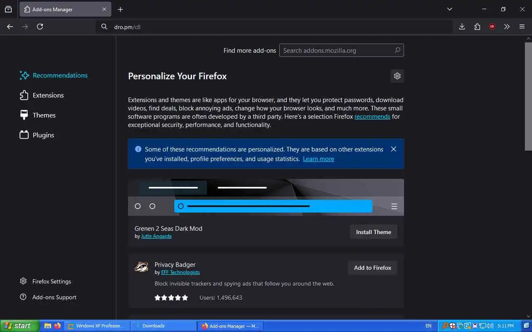Click the file manager quick launch icon
The width and height of the screenshot is (532, 332).
[x=48, y=326]
